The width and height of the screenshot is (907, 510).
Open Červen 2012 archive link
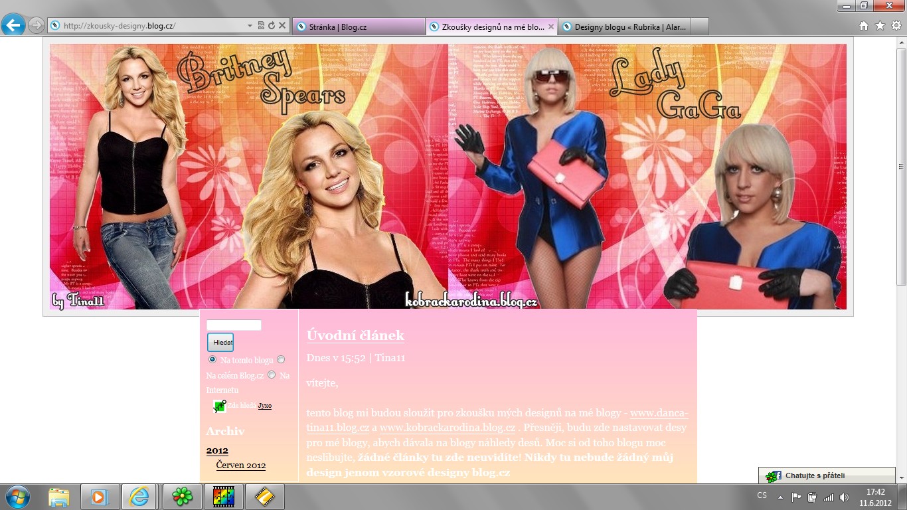pos(241,466)
